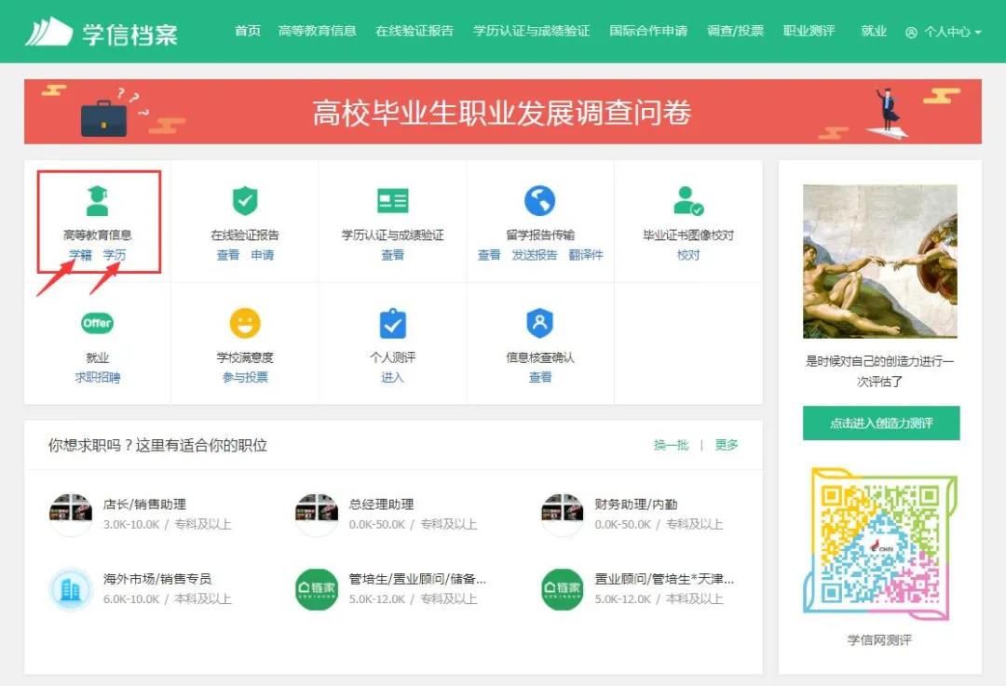The height and width of the screenshot is (686, 1006).
Task: Click the 点击进入创造力测评 button
Action: (x=881, y=423)
